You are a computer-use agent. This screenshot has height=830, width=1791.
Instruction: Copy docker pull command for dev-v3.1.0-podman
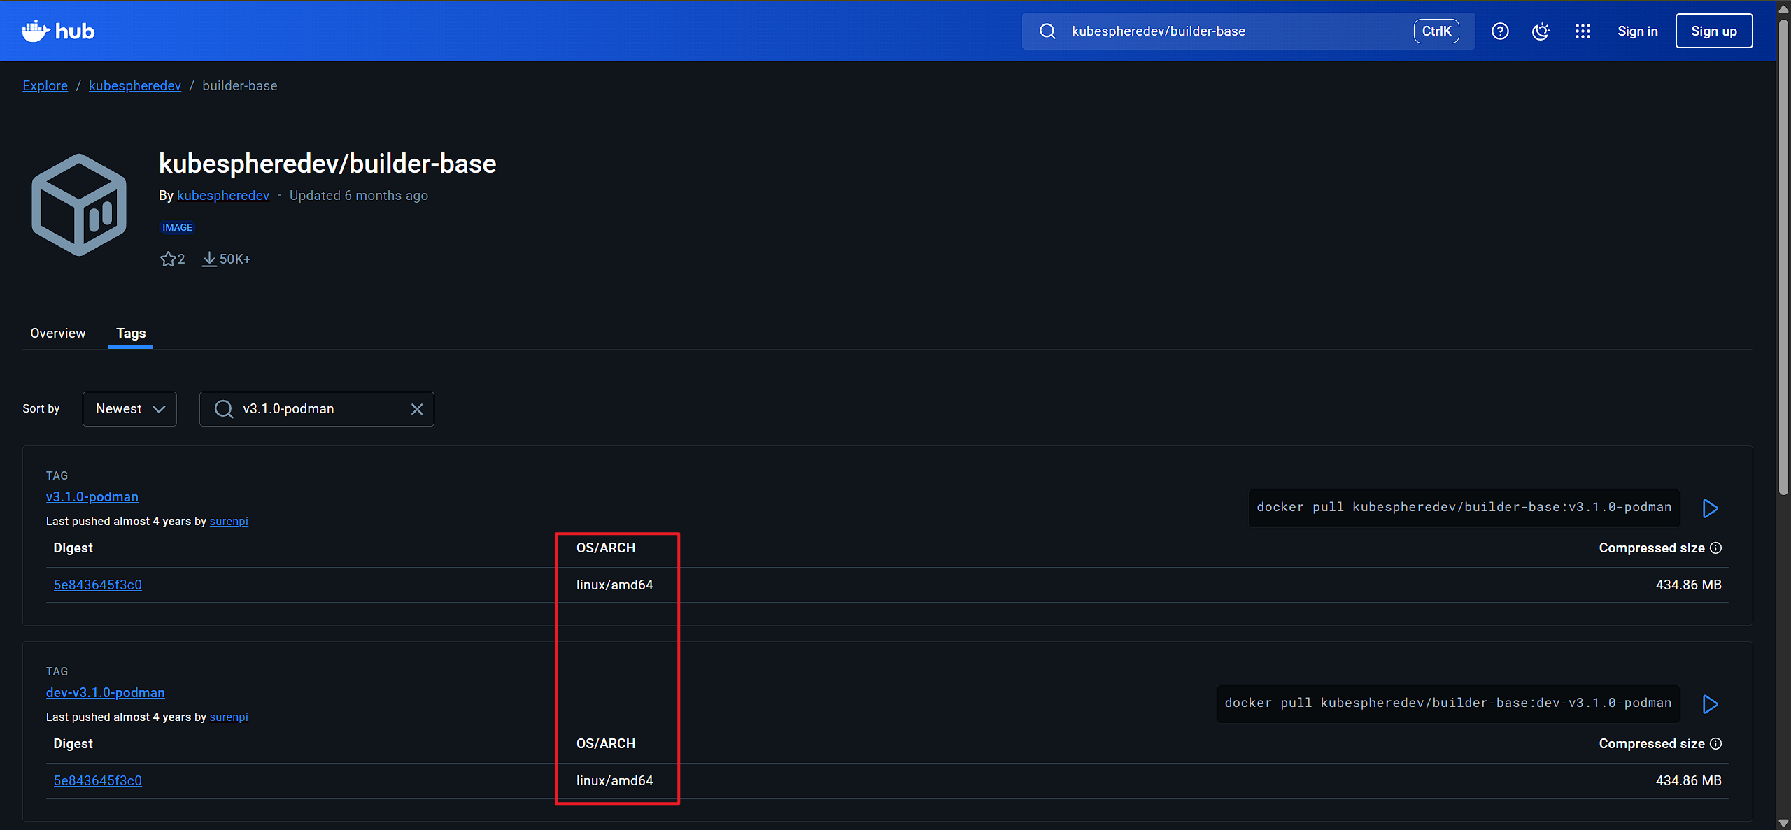(x=1447, y=703)
